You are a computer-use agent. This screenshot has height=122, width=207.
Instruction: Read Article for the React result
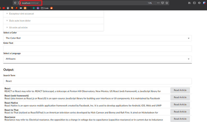pos(180,90)
